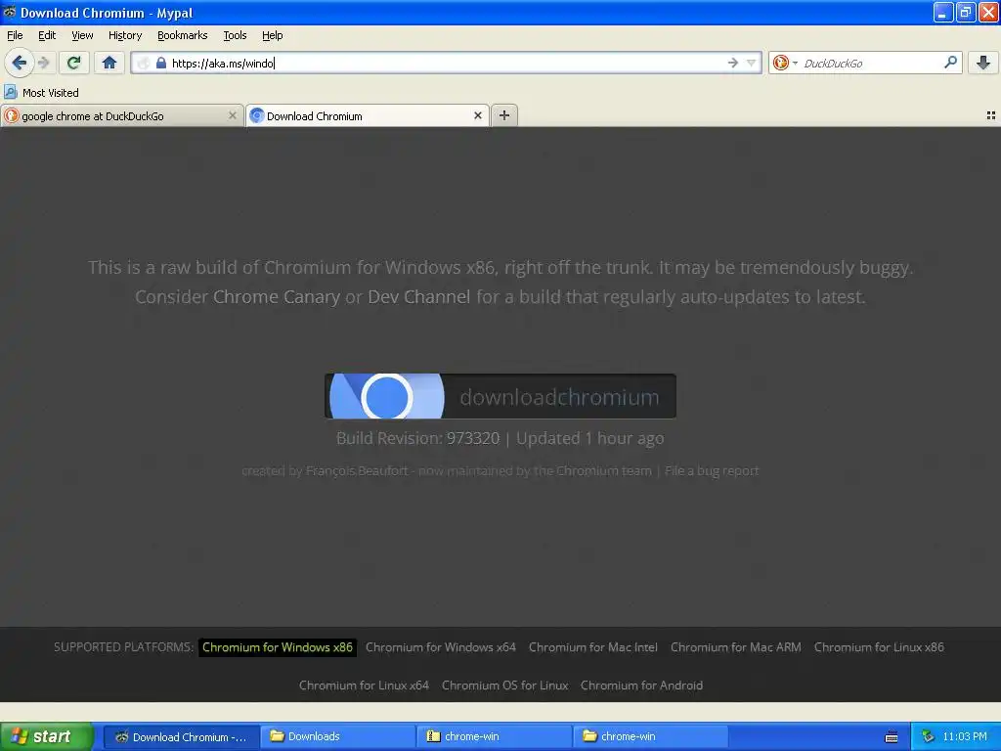This screenshot has height=751, width=1001.
Task: Open the tab groups icon at far right
Action: click(991, 115)
